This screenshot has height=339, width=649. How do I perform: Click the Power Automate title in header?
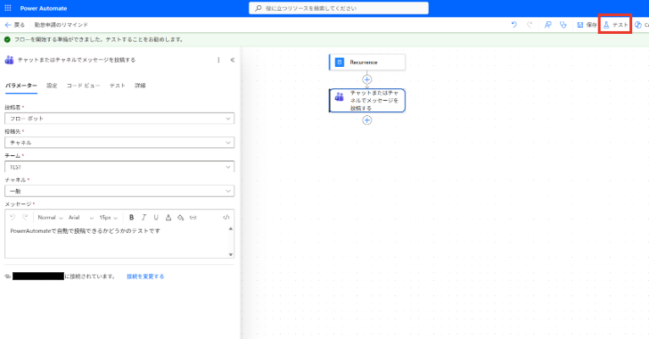[x=44, y=8]
